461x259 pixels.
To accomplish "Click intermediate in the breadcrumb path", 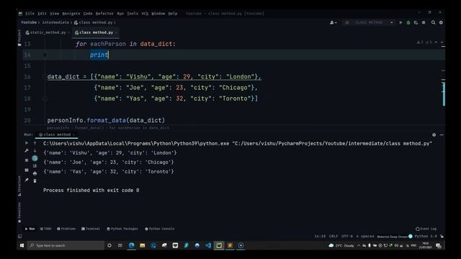I will tap(55, 22).
